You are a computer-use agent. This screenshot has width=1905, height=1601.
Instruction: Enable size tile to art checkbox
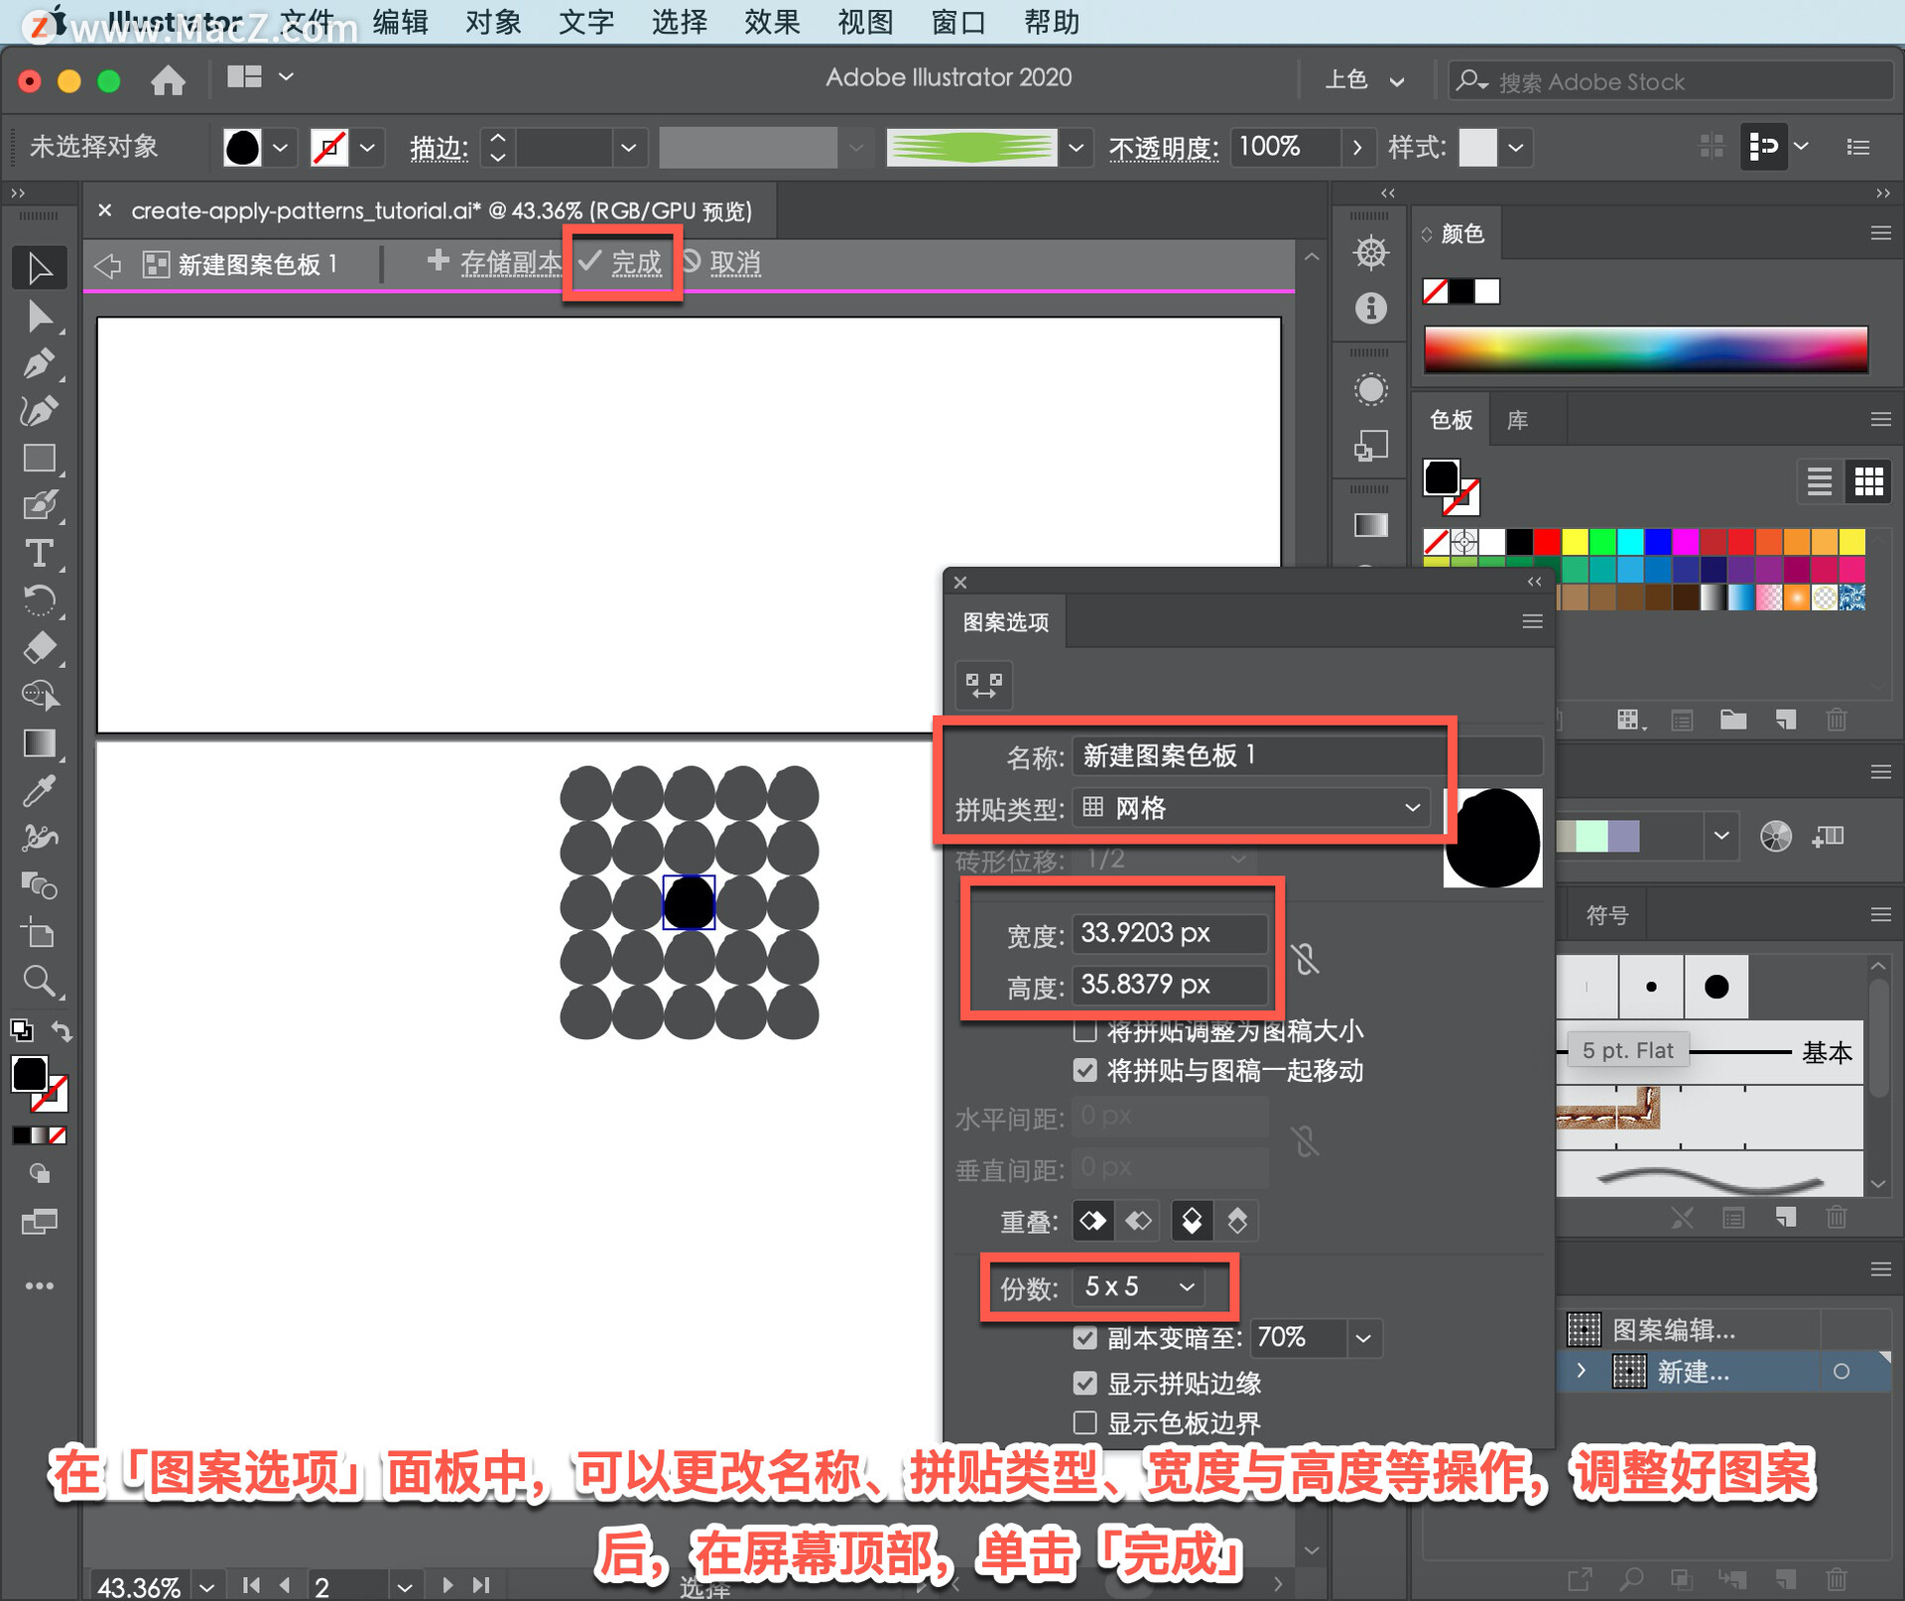point(1085,1031)
